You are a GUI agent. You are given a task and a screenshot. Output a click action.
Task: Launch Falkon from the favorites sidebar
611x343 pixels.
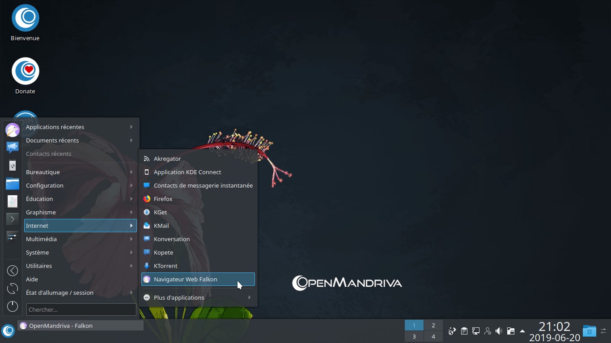[x=13, y=130]
